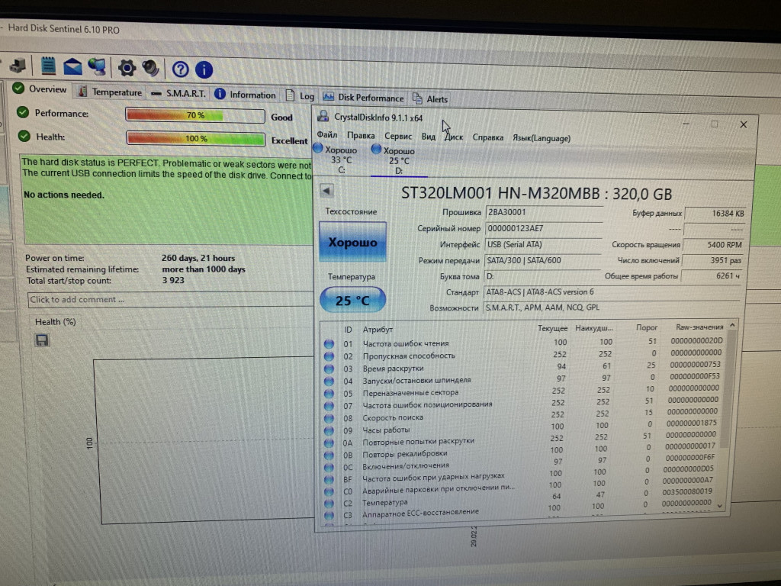
Task: Open the report notepad icon in toolbar
Action: click(x=48, y=66)
